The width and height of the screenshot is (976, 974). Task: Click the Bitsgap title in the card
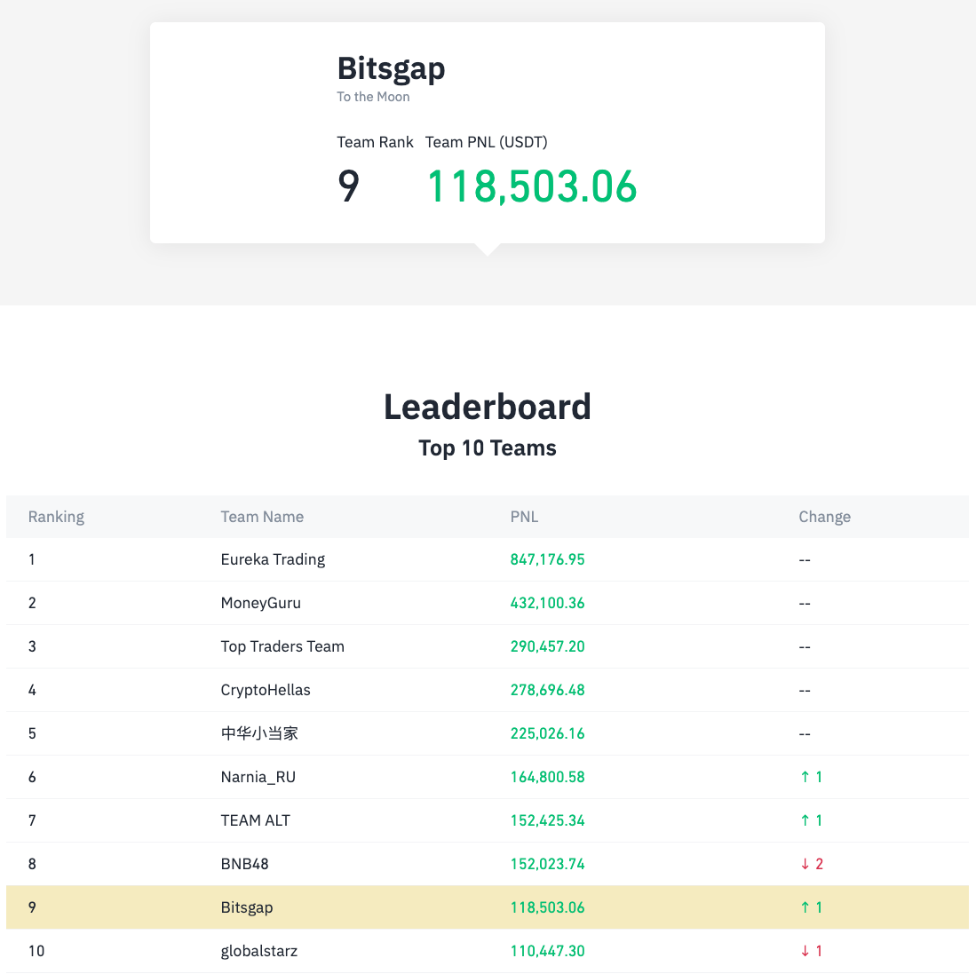[x=391, y=69]
